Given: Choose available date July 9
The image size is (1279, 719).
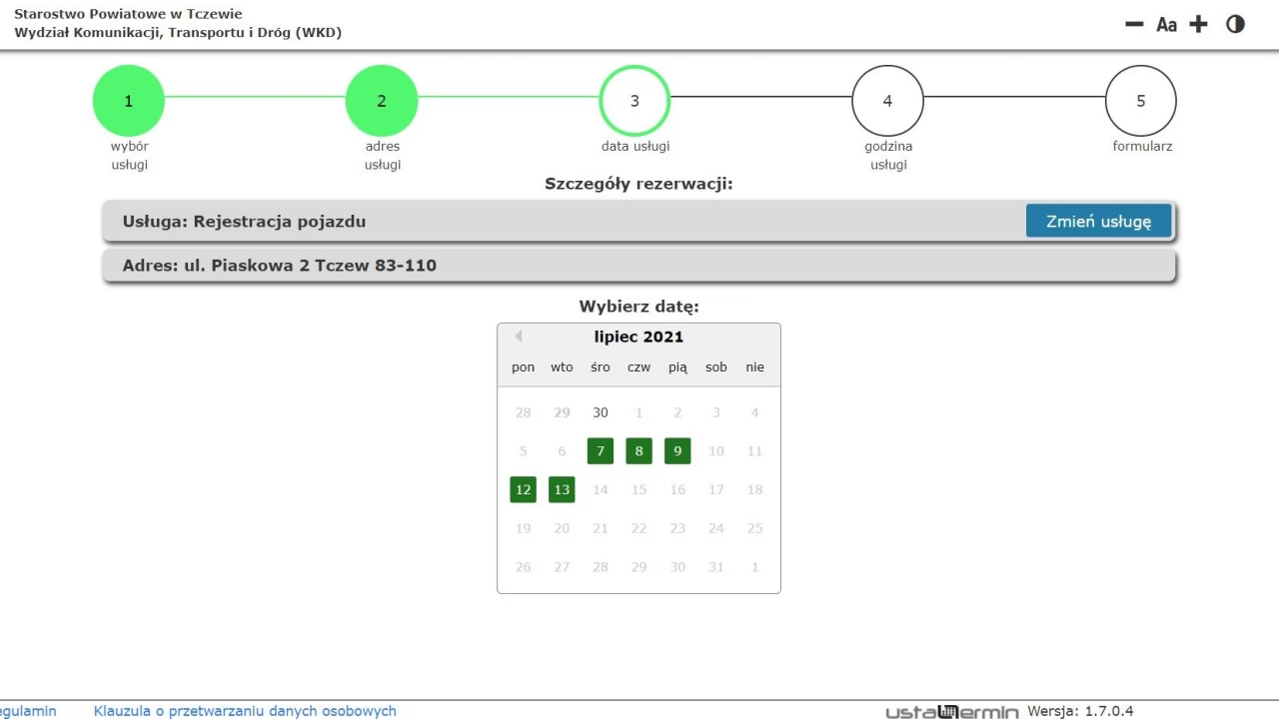Looking at the screenshot, I should point(677,451).
